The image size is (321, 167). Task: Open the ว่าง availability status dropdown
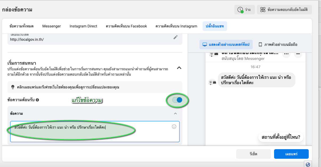coord(244,10)
